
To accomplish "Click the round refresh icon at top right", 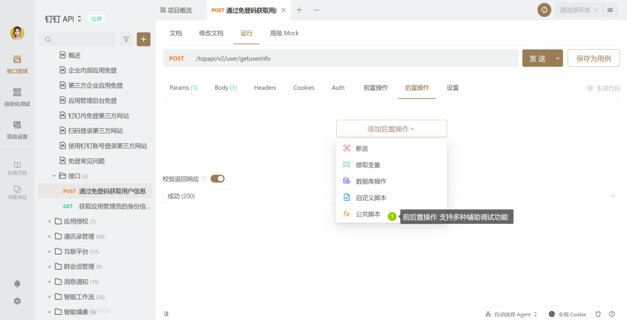I will pos(544,10).
